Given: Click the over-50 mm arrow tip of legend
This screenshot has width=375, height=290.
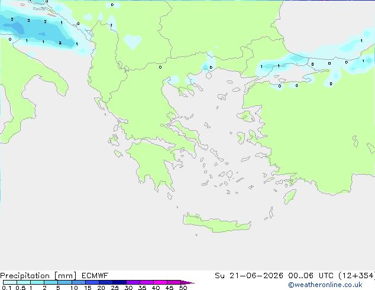Looking at the screenshot, I should (x=187, y=283).
